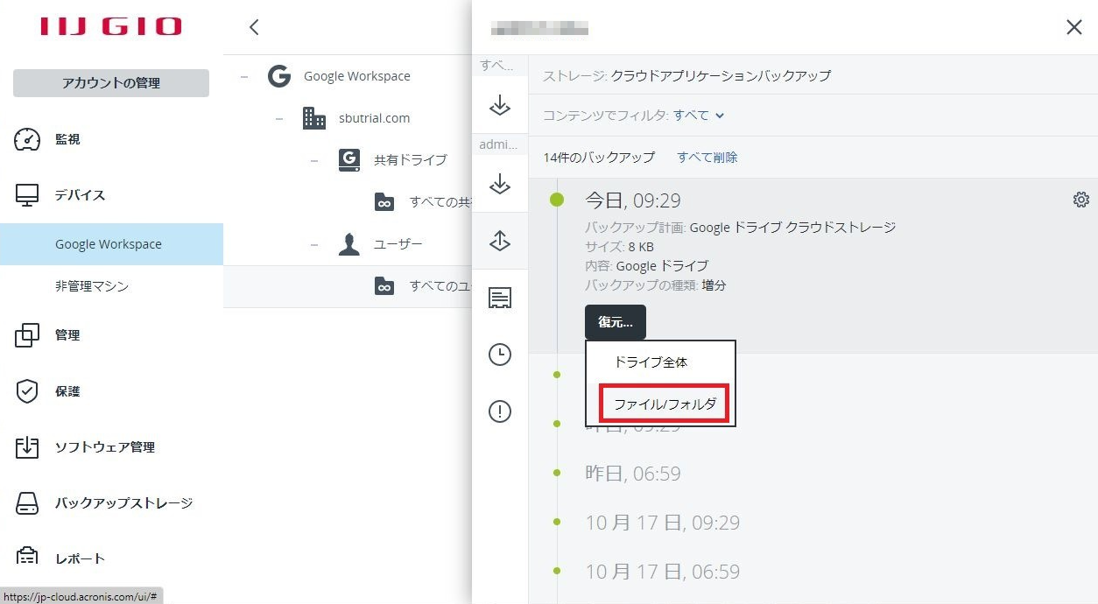The image size is (1098, 604).
Task: Click the ユーザー person icon
Action: tap(349, 244)
